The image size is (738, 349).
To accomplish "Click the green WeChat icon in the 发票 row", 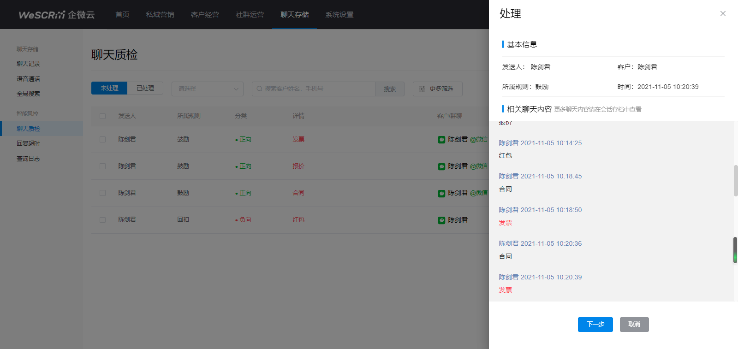I will point(441,139).
